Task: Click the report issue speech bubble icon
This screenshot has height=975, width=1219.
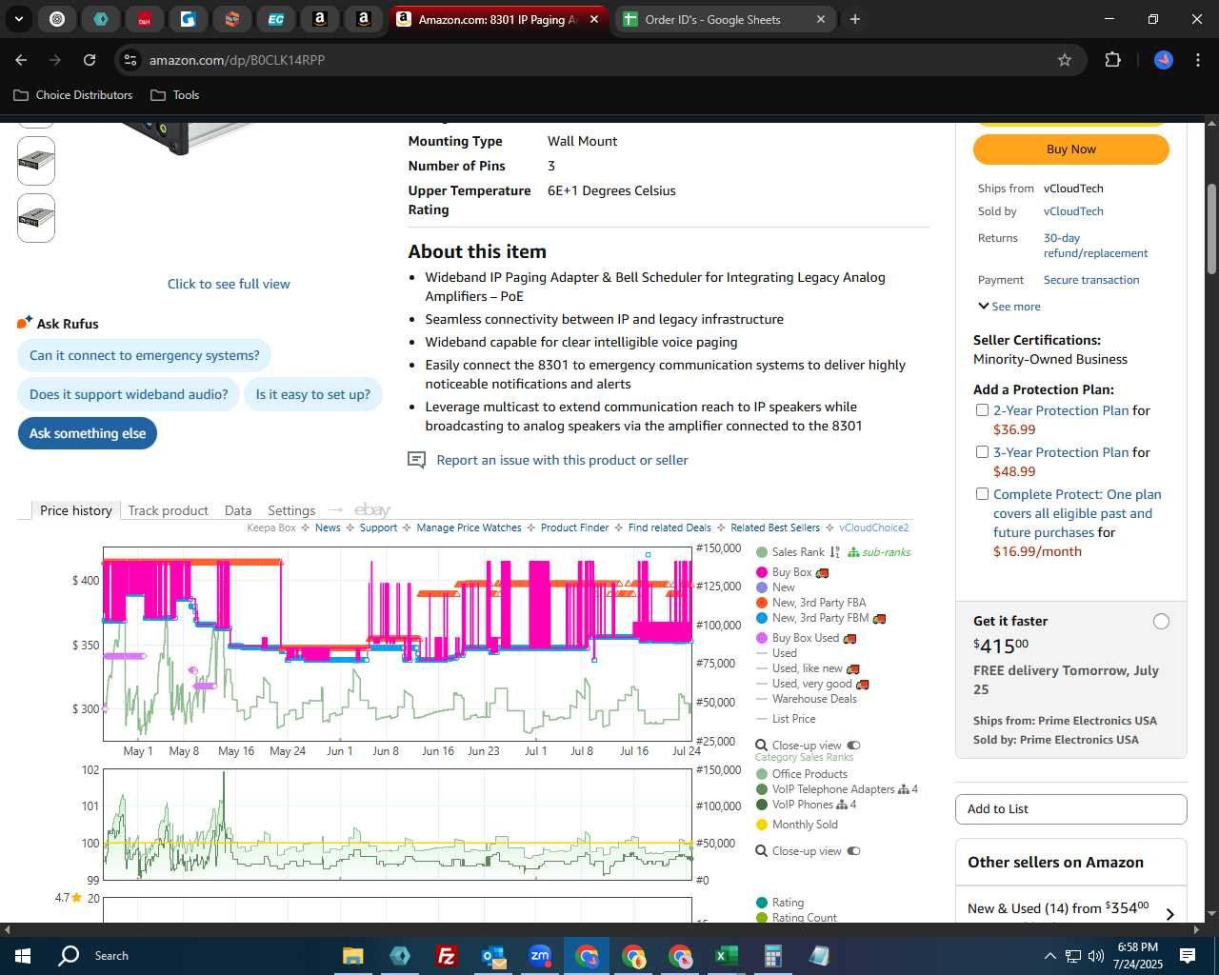Action: tap(416, 460)
